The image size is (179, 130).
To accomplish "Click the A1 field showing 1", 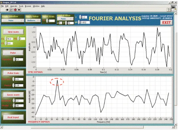I will pos(22,39).
